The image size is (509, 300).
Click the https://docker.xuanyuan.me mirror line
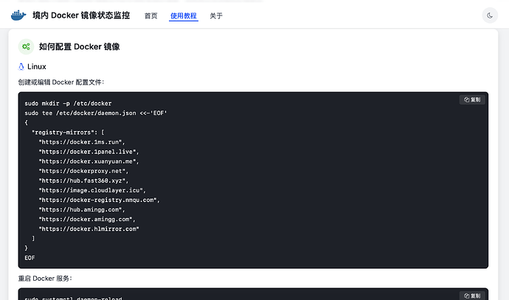89,161
